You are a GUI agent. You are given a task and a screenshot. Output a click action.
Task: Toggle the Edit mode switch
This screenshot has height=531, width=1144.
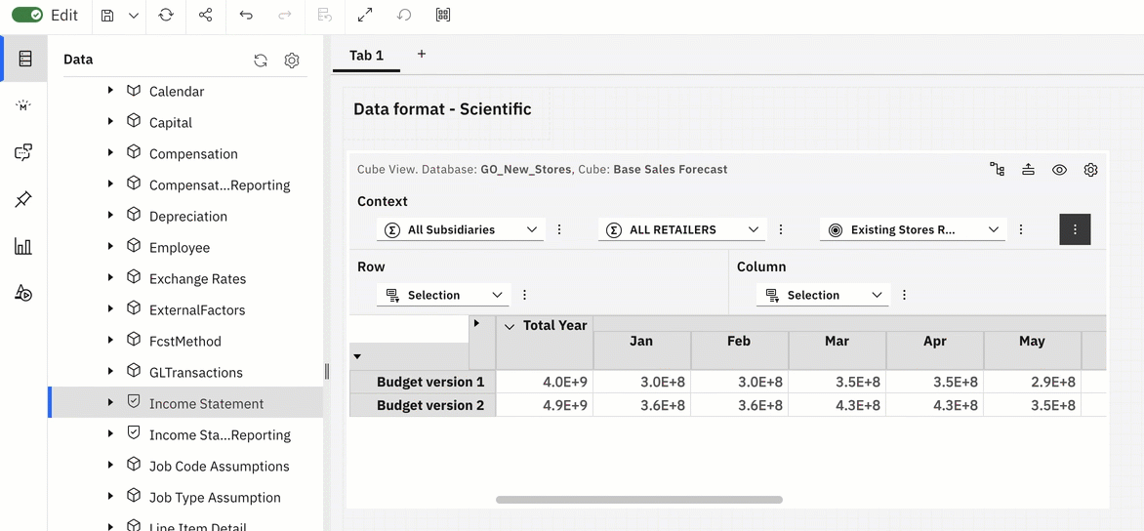tap(27, 15)
